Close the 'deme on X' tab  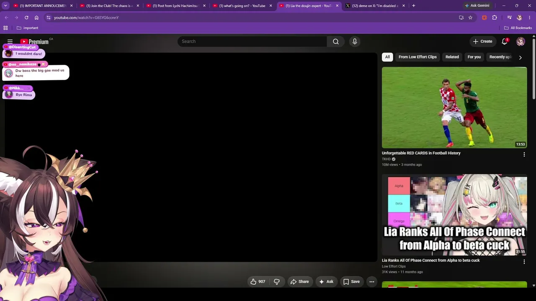click(404, 6)
